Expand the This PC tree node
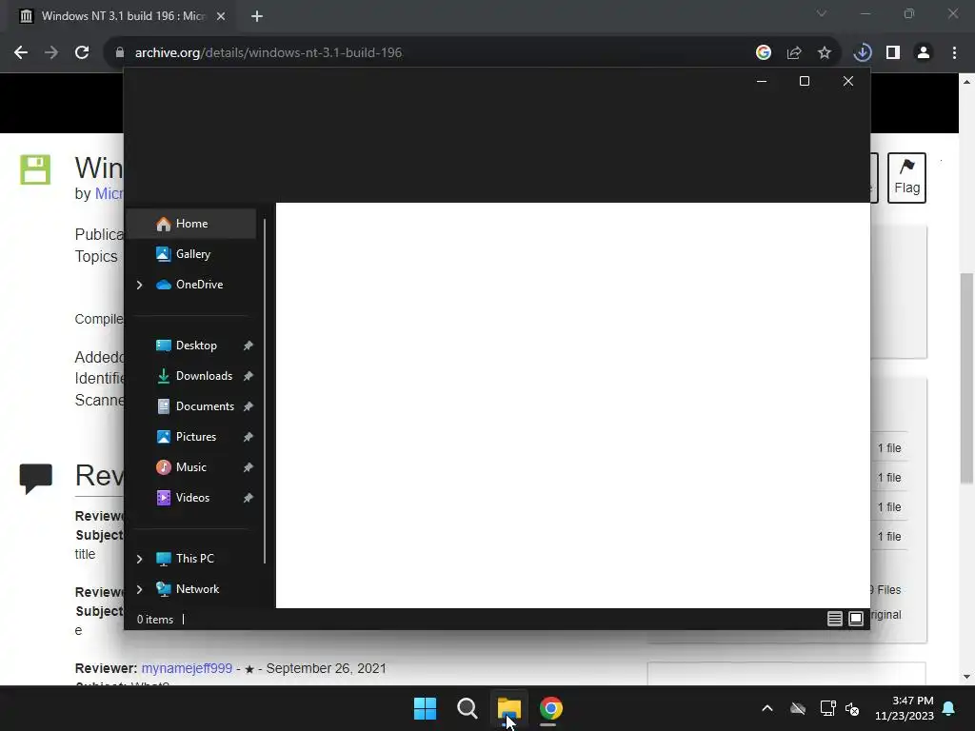This screenshot has width=975, height=731. click(x=139, y=559)
